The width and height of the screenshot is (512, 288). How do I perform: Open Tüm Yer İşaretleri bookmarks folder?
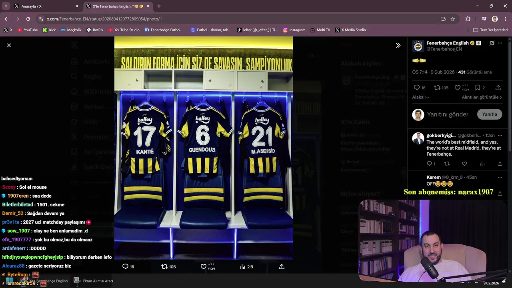(x=490, y=30)
